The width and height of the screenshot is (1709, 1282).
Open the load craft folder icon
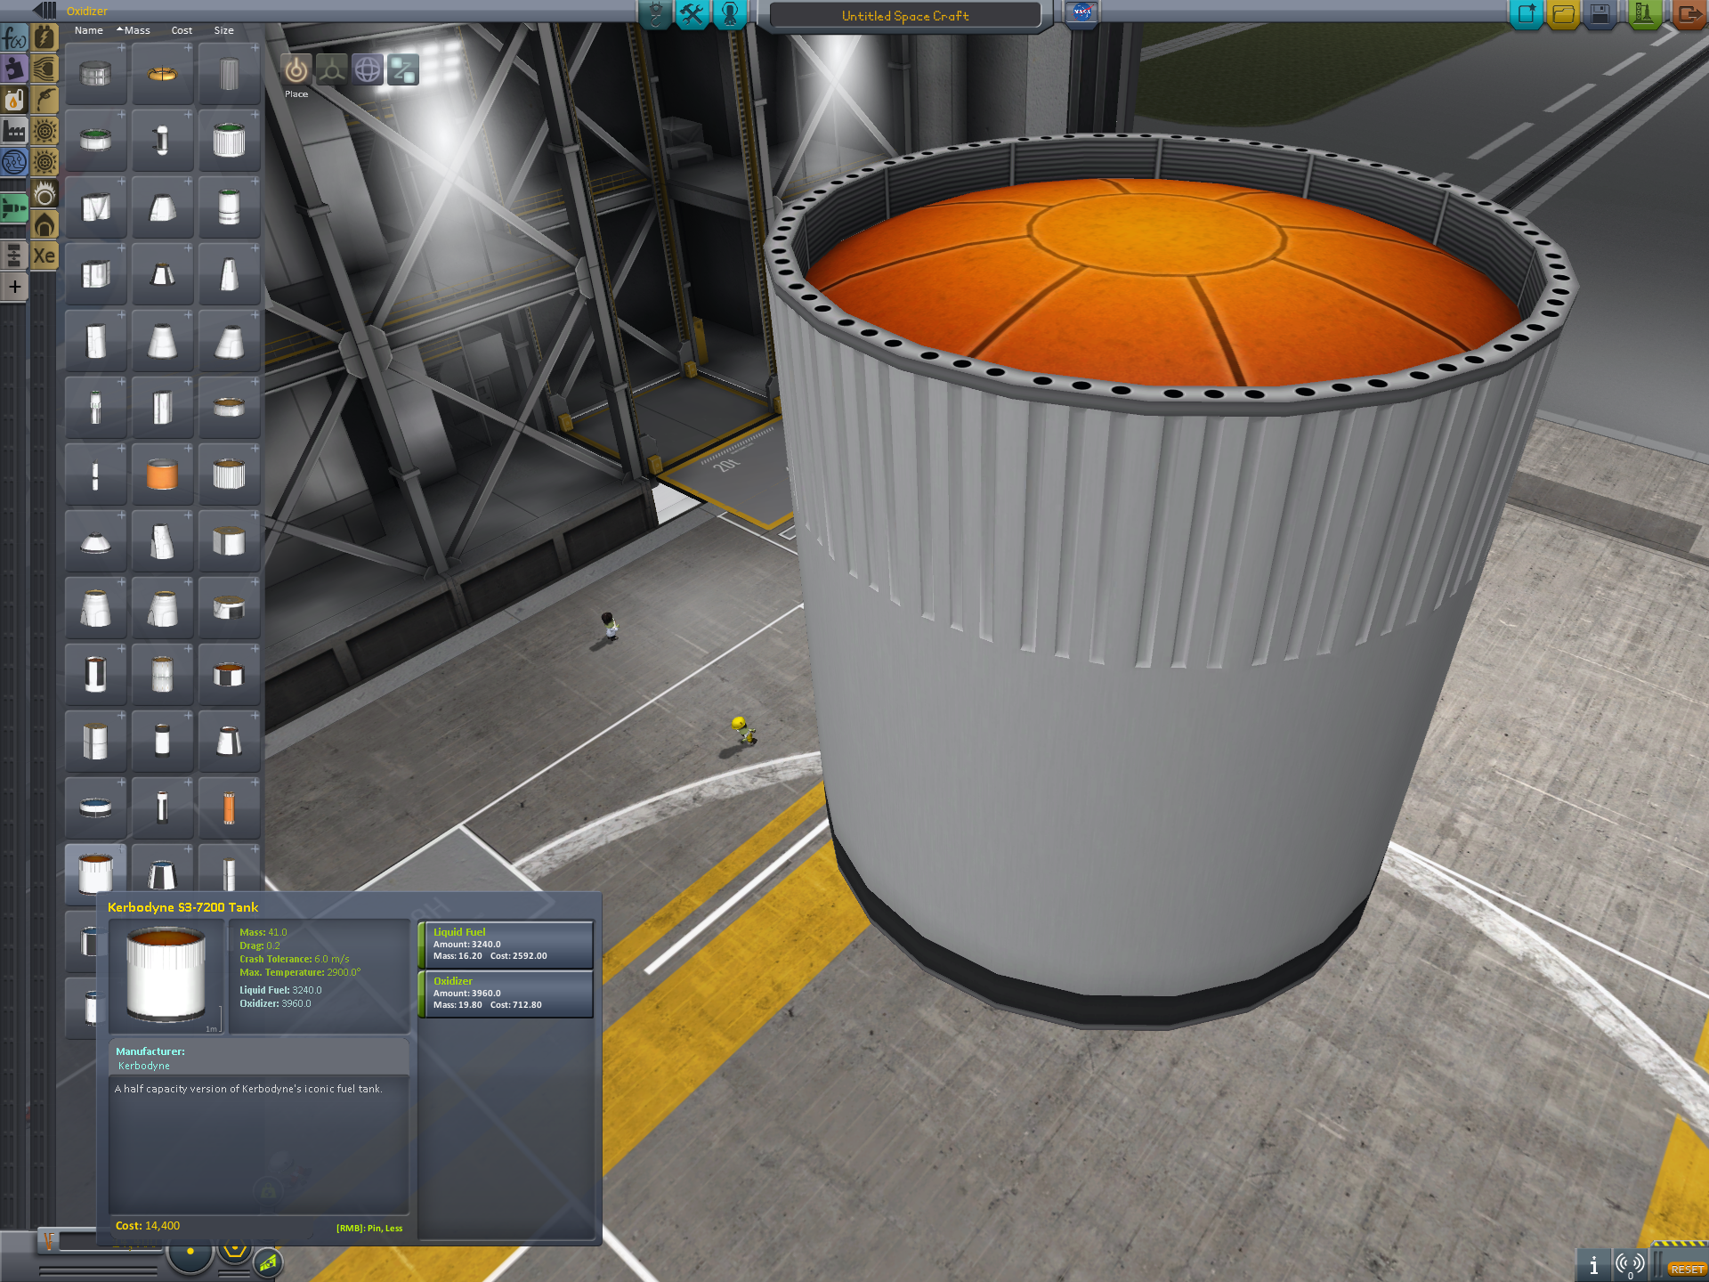(x=1563, y=14)
